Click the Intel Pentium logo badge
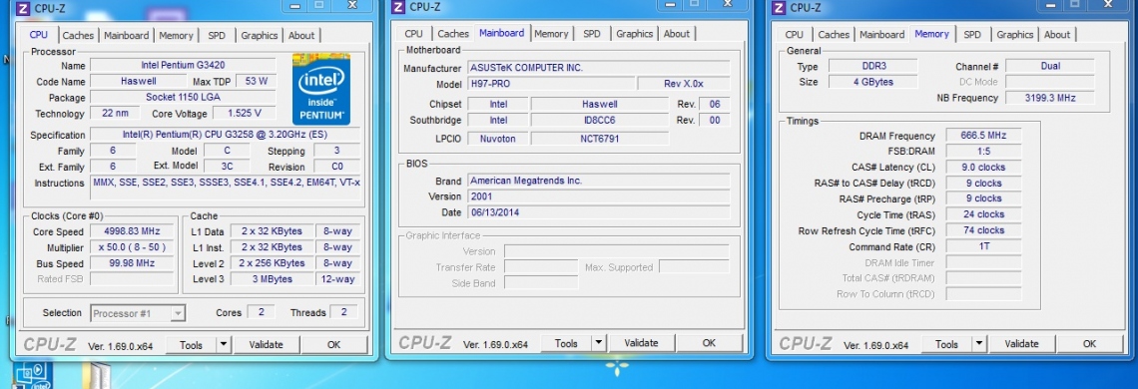This screenshot has width=1138, height=389. coord(321,88)
